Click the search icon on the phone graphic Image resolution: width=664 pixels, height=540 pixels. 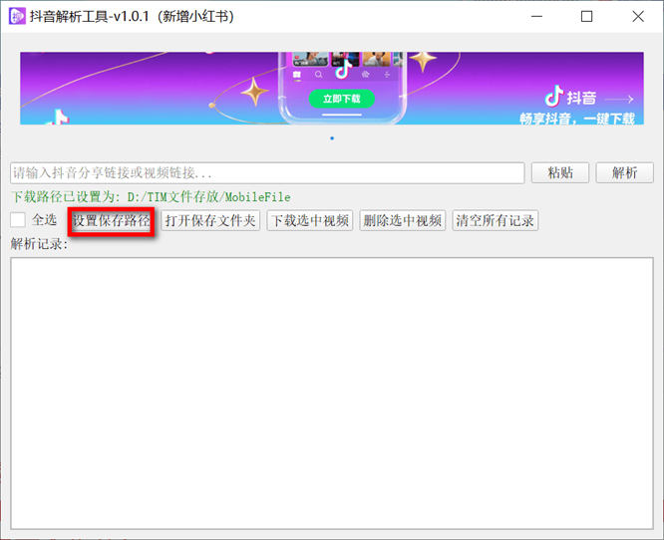click(x=318, y=74)
